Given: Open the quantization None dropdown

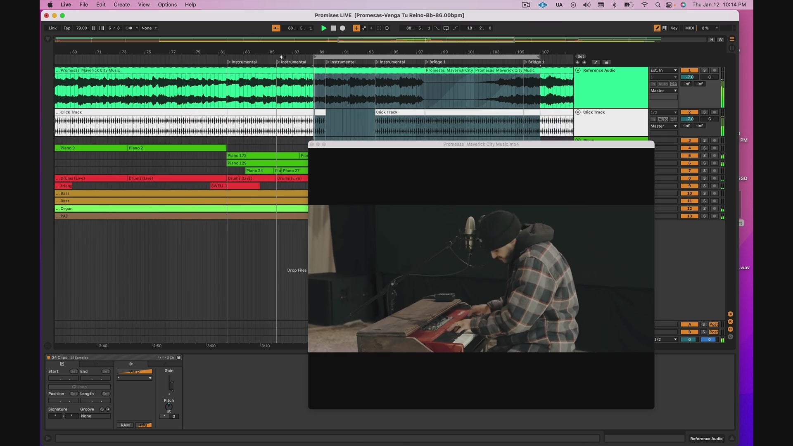Looking at the screenshot, I should (149, 28).
